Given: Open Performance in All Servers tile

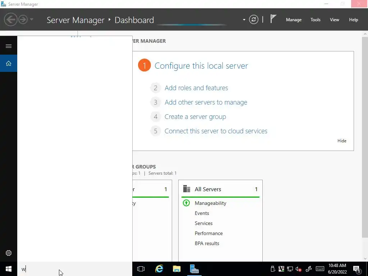Looking at the screenshot, I should click(x=209, y=234).
